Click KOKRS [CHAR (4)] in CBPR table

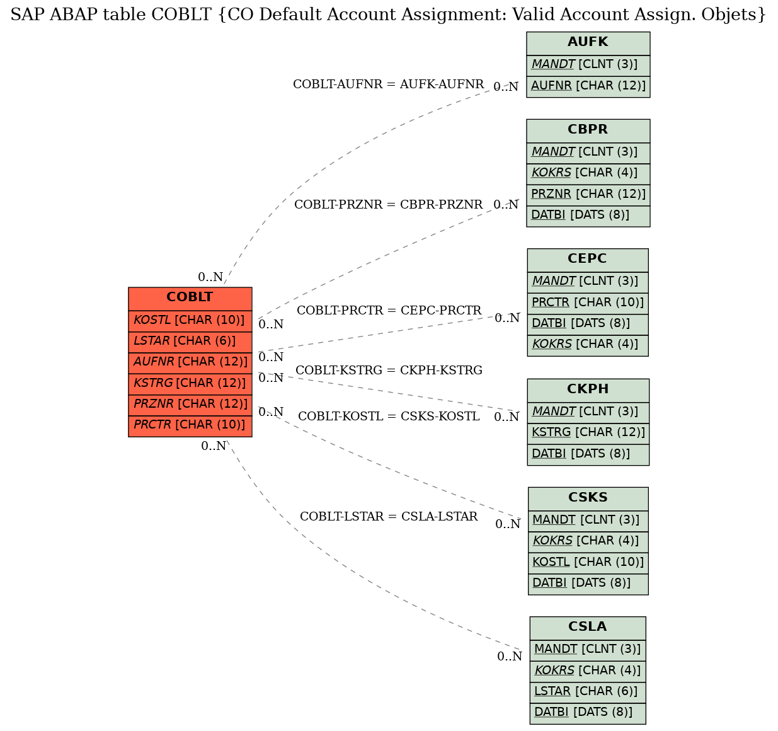[588, 173]
